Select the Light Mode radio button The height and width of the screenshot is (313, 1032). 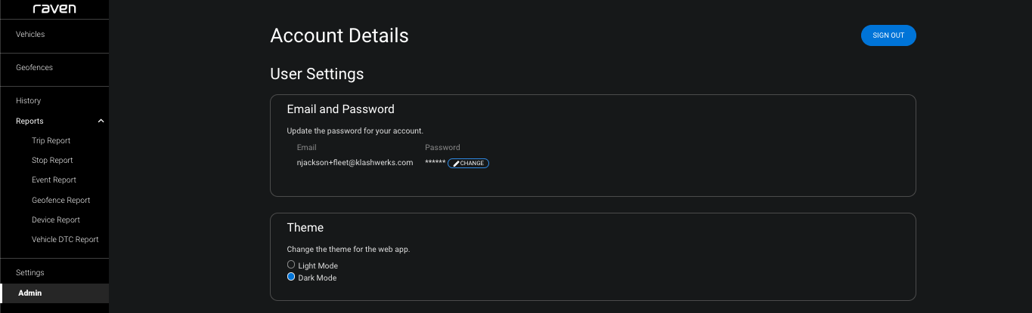291,265
